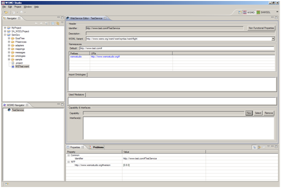The image size is (281, 188).
Task: Expand the messages folder
Action: point(9,52)
